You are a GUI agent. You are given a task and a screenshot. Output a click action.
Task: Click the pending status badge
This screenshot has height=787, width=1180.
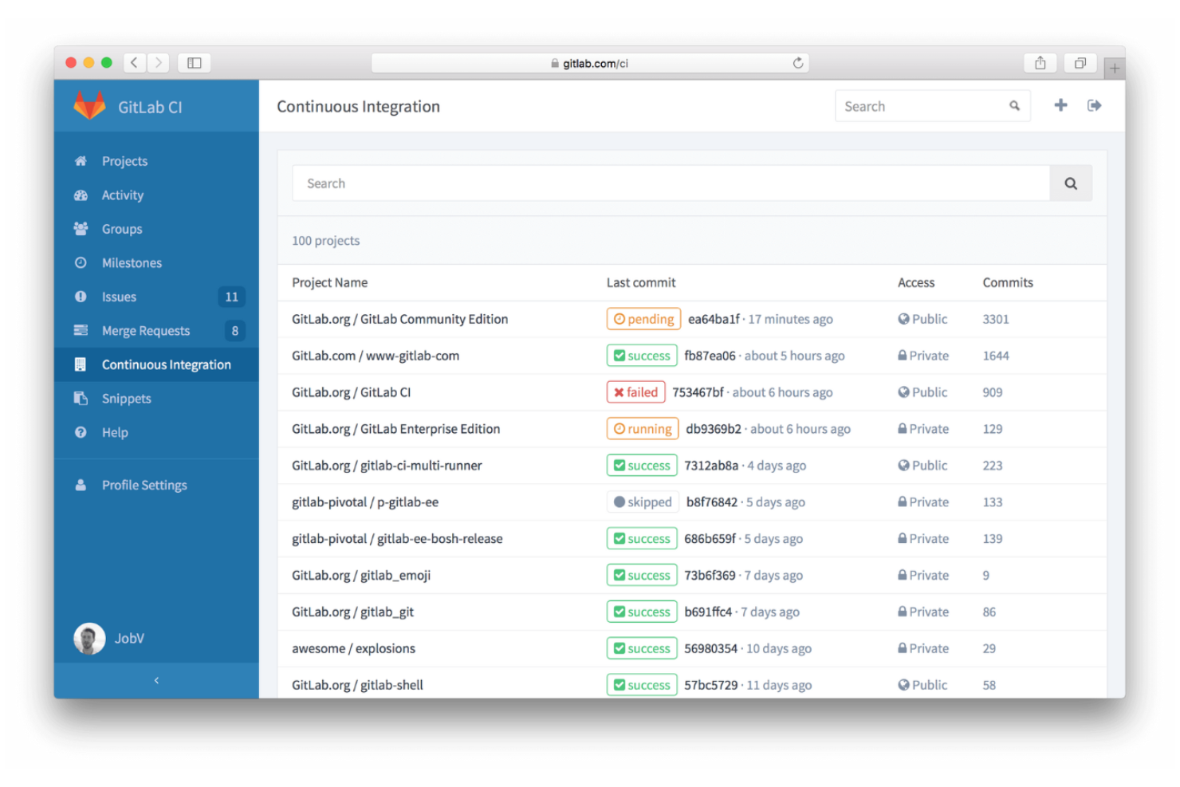click(643, 319)
